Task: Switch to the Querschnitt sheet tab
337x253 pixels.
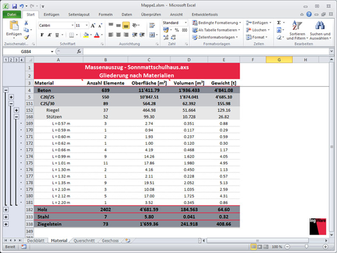Action: (84, 241)
